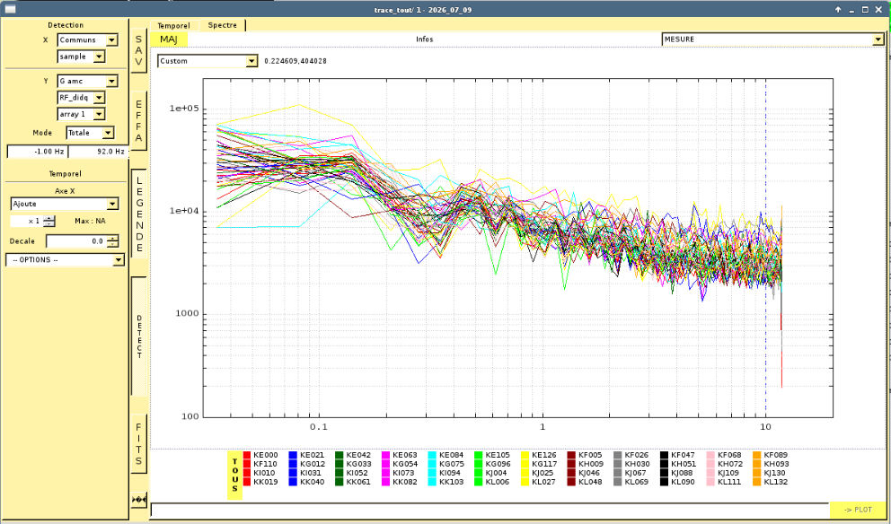Toggle the KE000 red legend entry
The image size is (891, 524).
pos(260,455)
